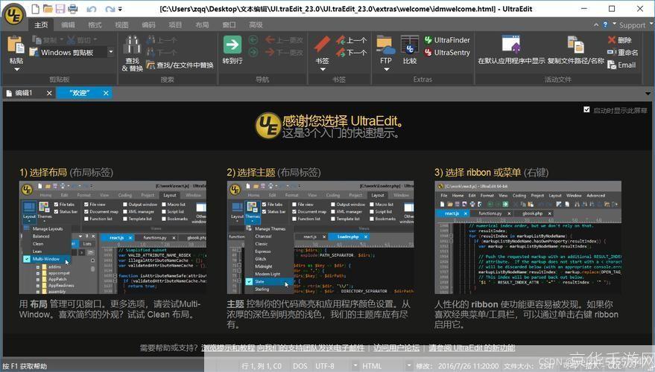This screenshot has height=372, width=655.
Task: Switch to the 编辑1 document tab
Action: click(x=24, y=93)
